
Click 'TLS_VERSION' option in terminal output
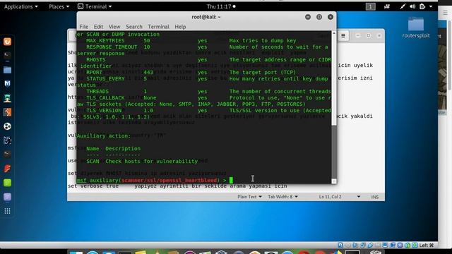pyautogui.click(x=104, y=110)
